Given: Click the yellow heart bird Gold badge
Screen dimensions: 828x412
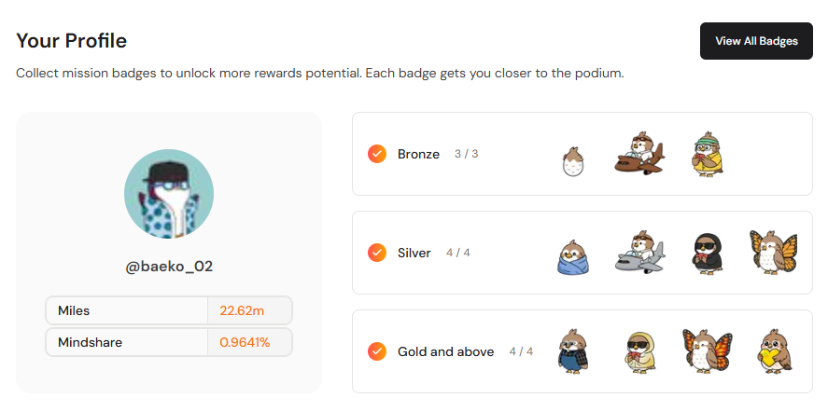Looking at the screenshot, I should (x=775, y=351).
